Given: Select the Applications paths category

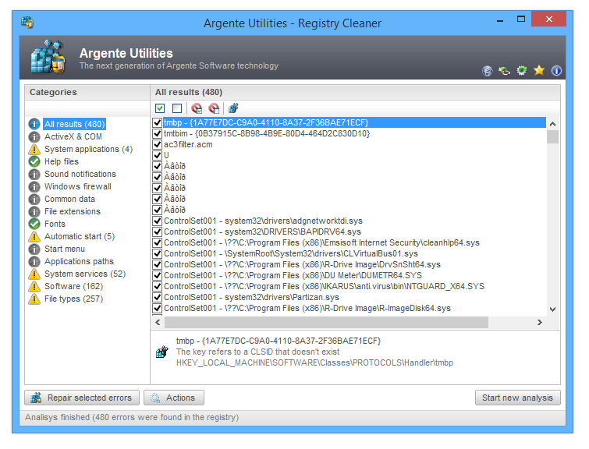Looking at the screenshot, I should 79,261.
